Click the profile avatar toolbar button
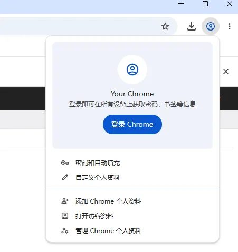 pyautogui.click(x=211, y=26)
